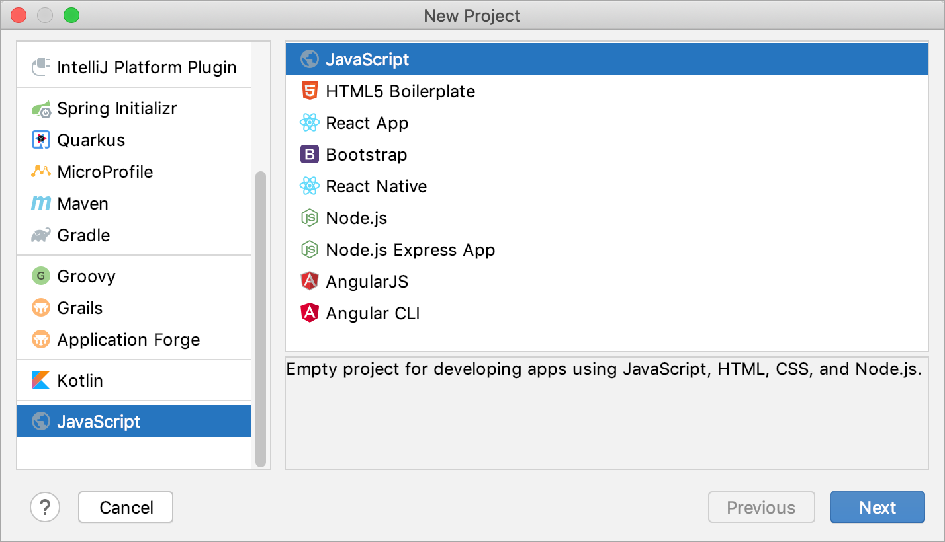Click the React App atom icon
This screenshot has width=945, height=542.
pos(309,123)
